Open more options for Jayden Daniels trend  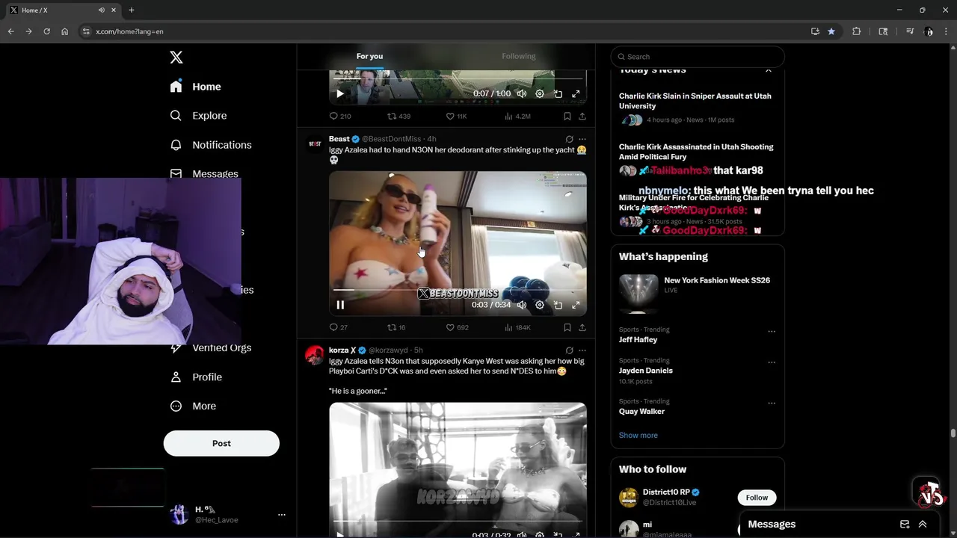coord(772,362)
